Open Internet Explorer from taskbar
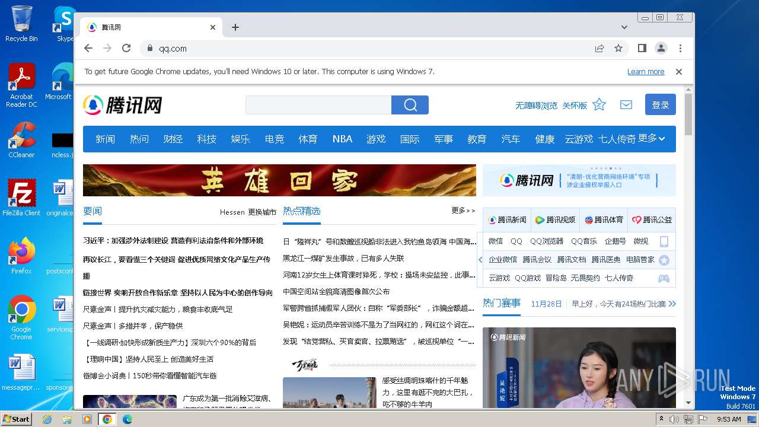759x427 pixels. pos(47,419)
